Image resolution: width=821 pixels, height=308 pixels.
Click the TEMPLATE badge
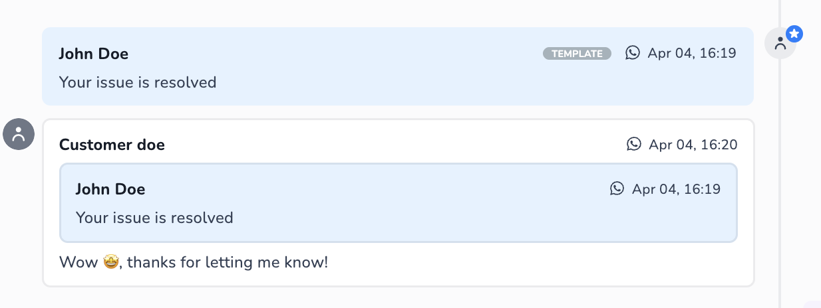(577, 54)
